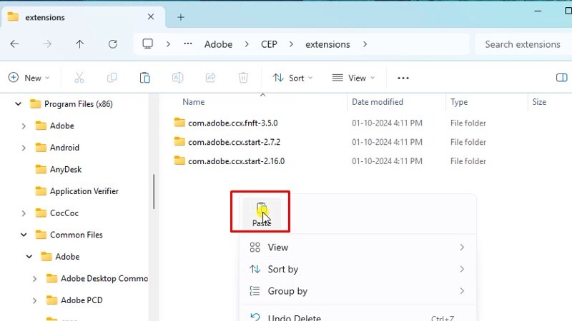572x321 pixels.
Task: Click the toolbar Paste clipboard icon
Action: (145, 78)
